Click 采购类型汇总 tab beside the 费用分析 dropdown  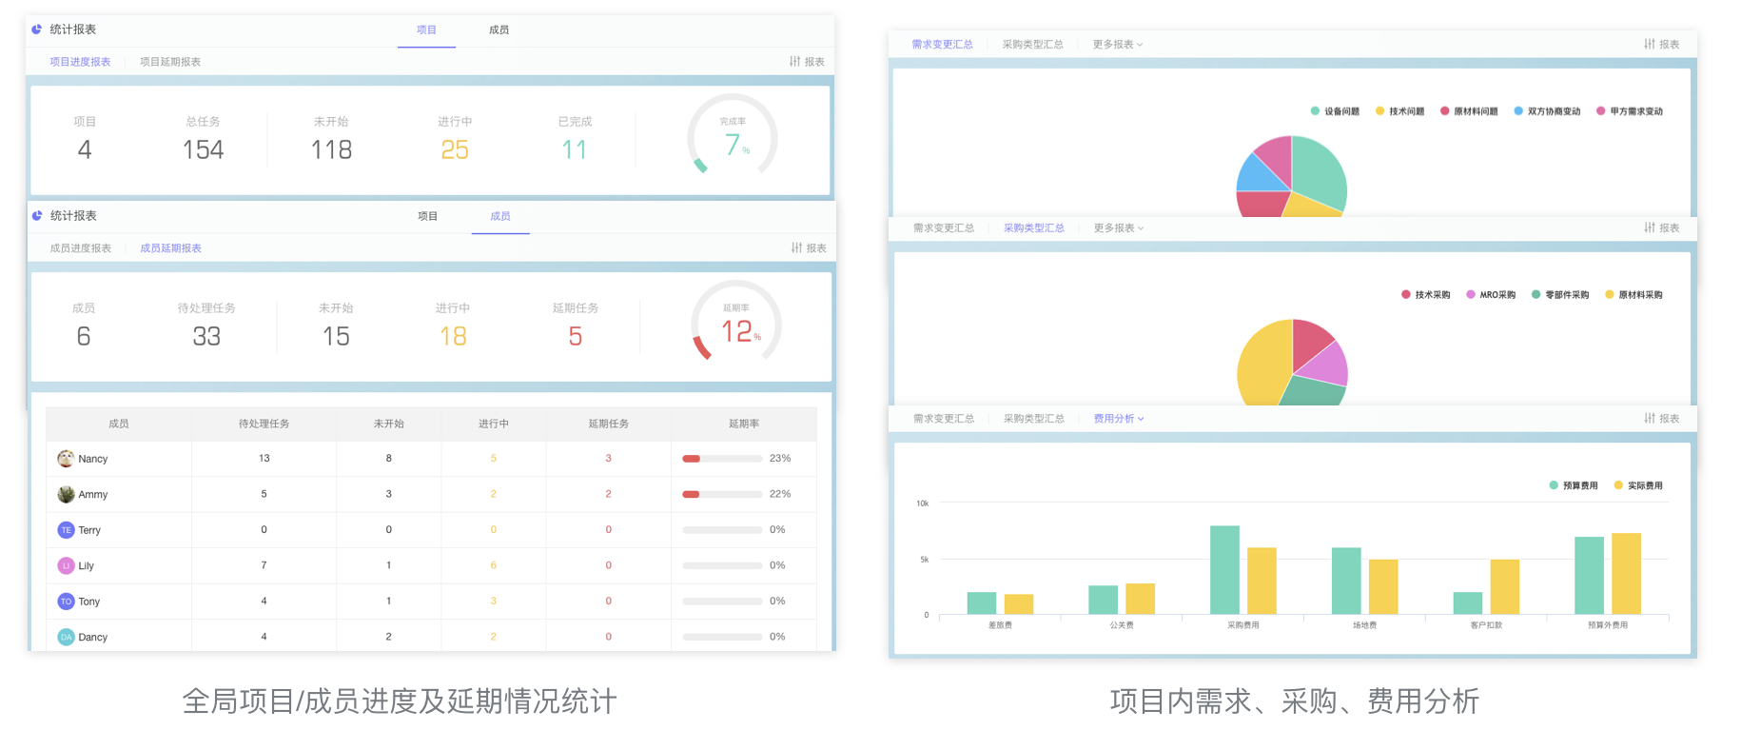[x=1034, y=419]
